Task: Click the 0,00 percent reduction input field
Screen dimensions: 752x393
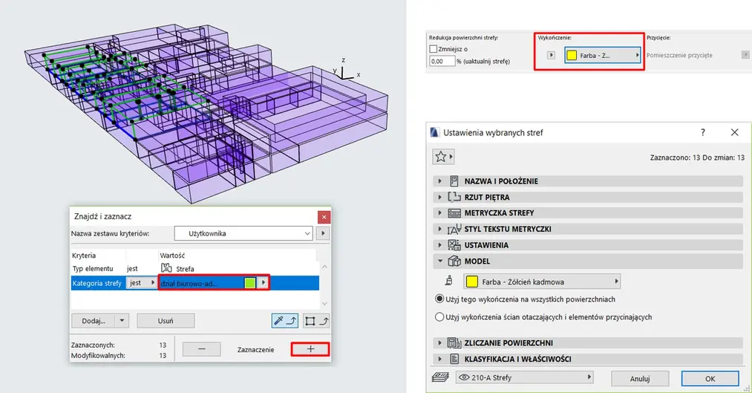Action: [442, 61]
